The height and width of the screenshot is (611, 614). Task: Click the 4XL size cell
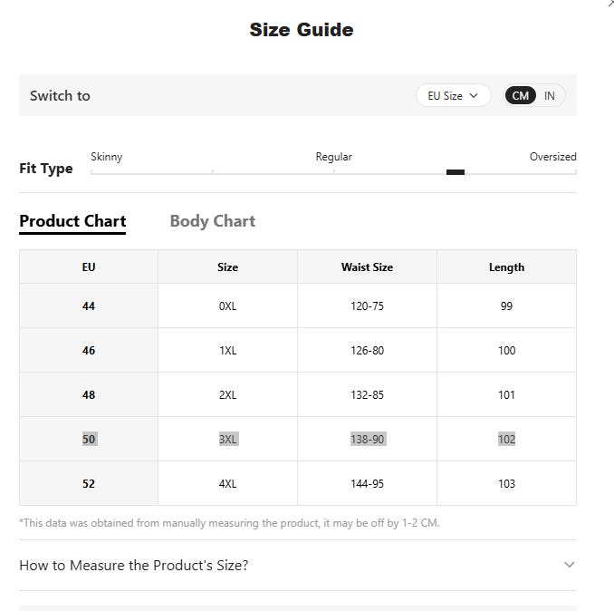(x=228, y=483)
